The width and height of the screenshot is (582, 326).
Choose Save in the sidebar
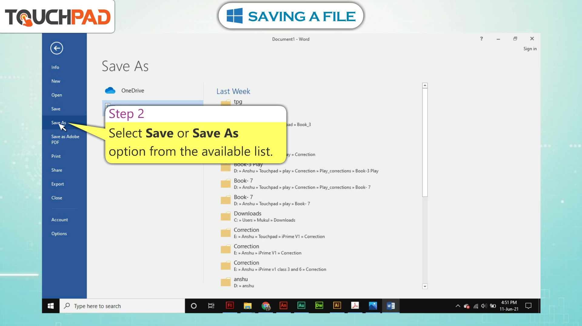click(56, 109)
